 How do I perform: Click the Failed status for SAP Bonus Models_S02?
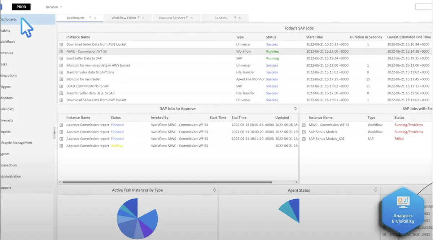click(399, 139)
